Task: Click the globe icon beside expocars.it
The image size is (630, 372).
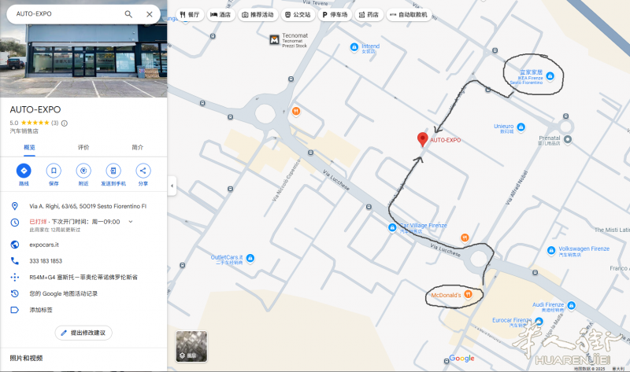Action: coord(15,245)
